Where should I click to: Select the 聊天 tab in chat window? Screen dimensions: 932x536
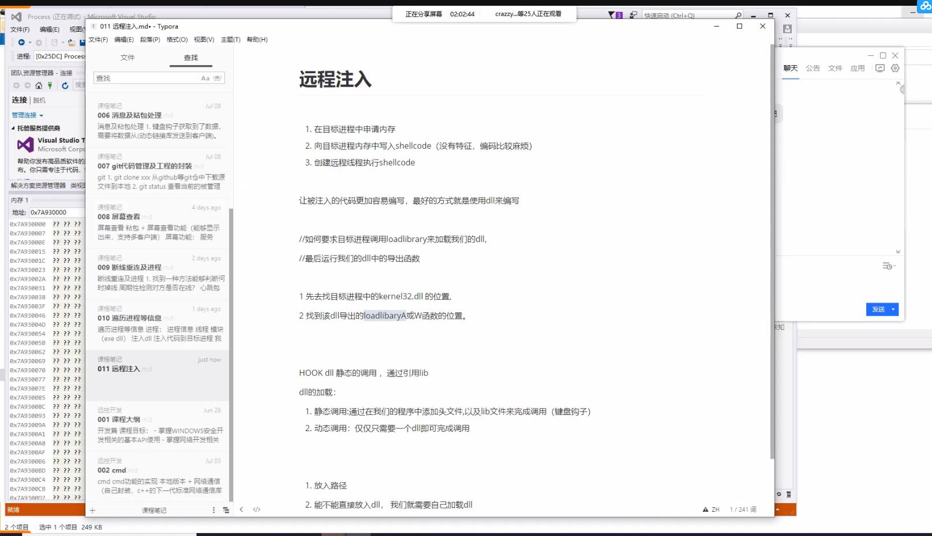coord(791,68)
